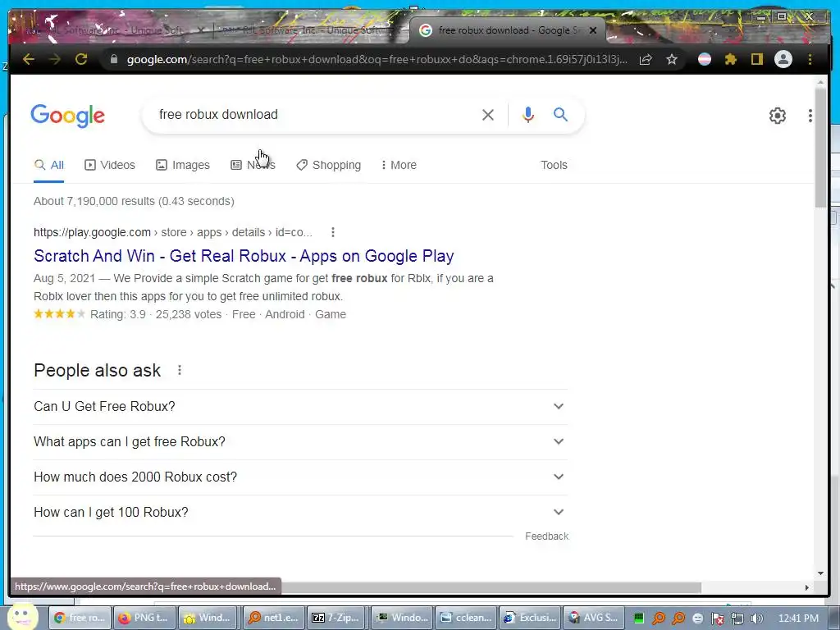The image size is (840, 630).
Task: Click the 12:41 PM taskbar clock
Action: pos(798,619)
